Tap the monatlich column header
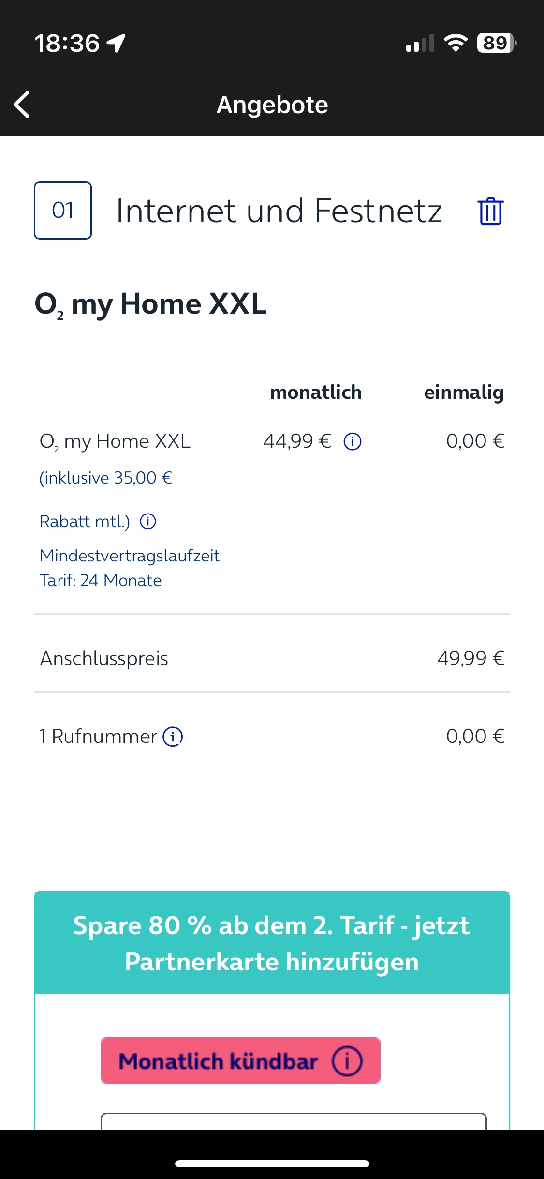This screenshot has width=544, height=1179. [316, 393]
